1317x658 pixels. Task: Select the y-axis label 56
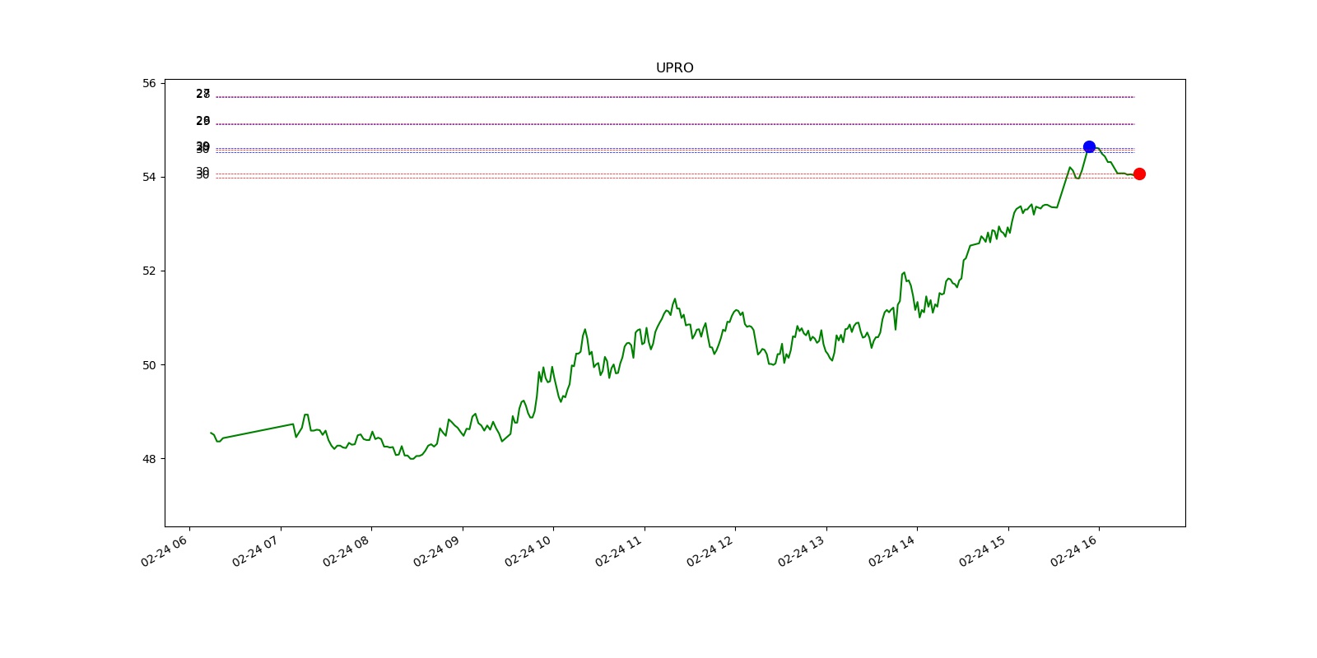point(149,83)
